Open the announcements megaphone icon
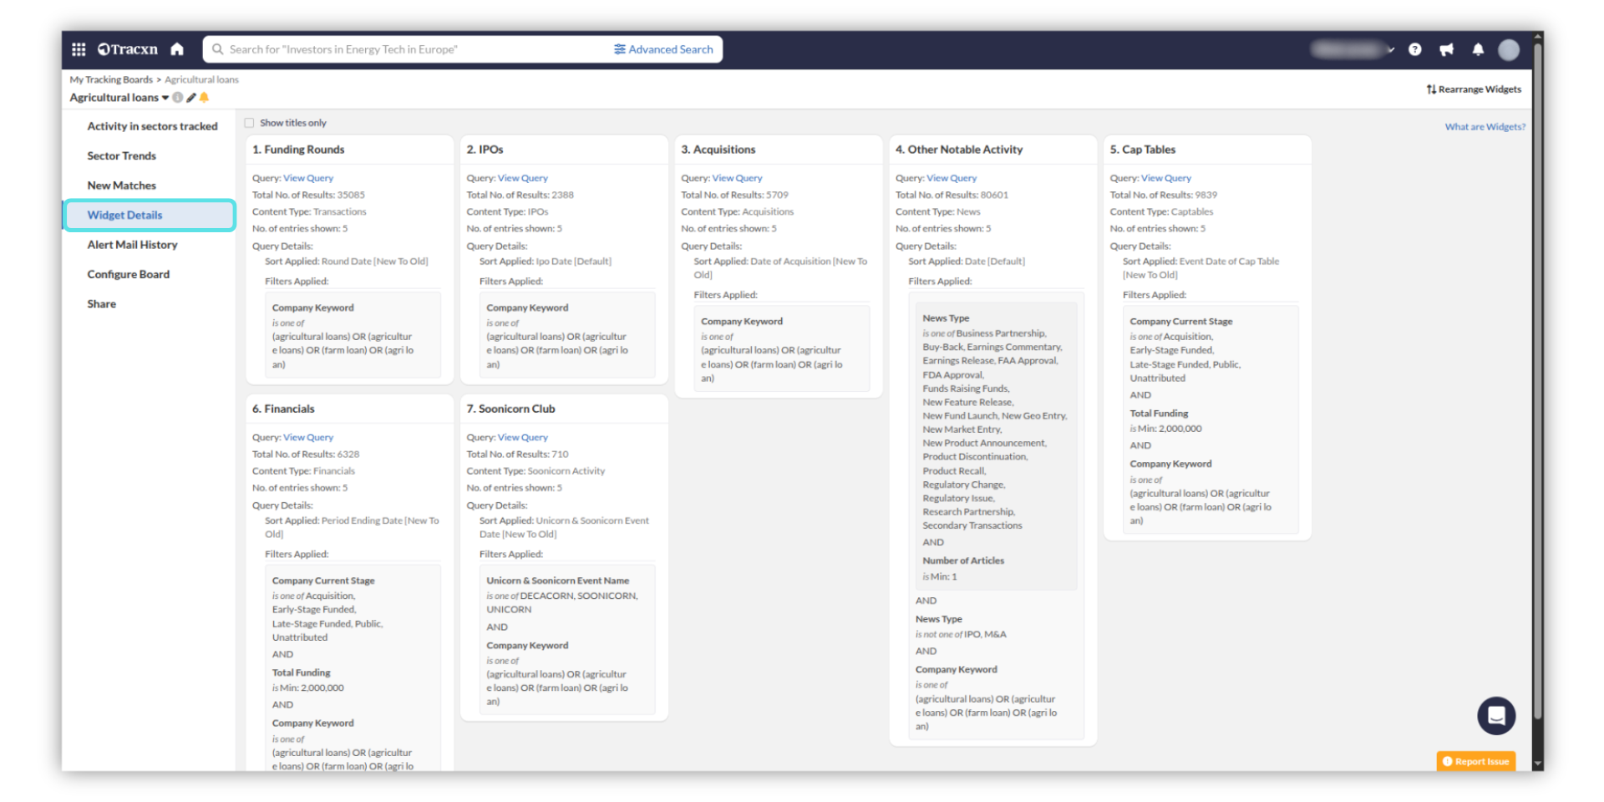 (x=1446, y=49)
